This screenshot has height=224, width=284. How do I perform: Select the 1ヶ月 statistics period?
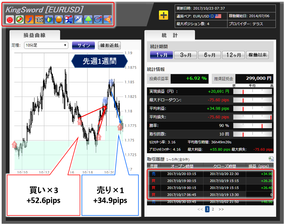coord(161,55)
